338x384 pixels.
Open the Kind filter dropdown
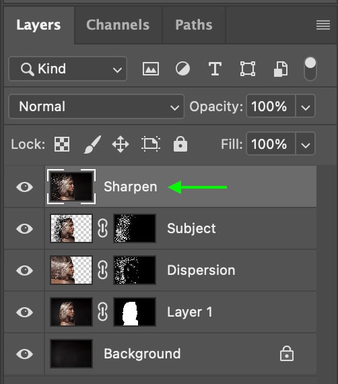(x=68, y=69)
